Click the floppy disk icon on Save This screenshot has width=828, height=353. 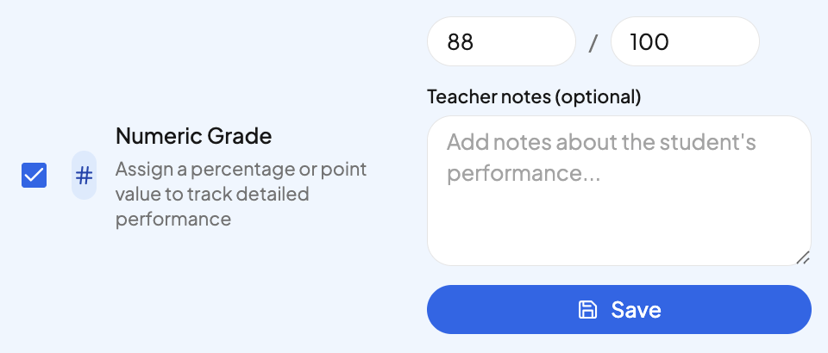coord(587,309)
